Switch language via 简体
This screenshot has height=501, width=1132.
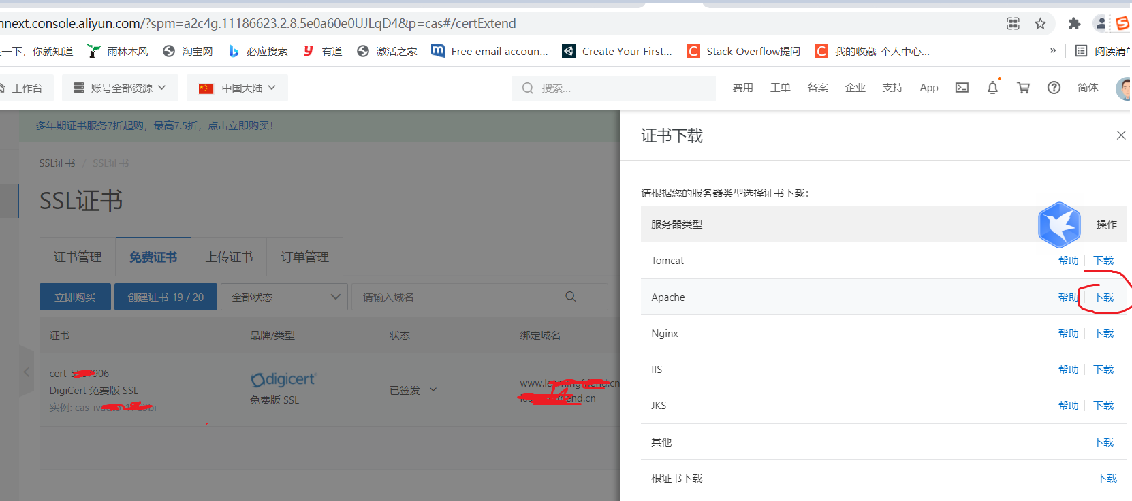tap(1088, 88)
